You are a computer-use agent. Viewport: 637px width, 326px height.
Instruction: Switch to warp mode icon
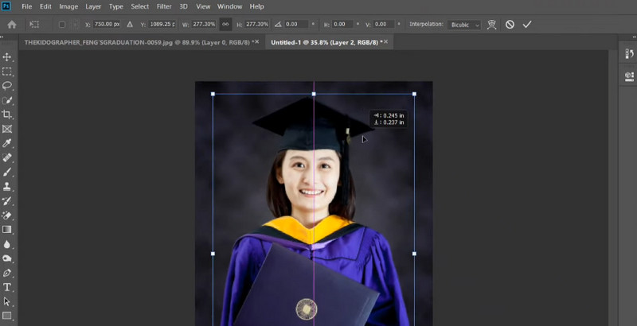(492, 25)
